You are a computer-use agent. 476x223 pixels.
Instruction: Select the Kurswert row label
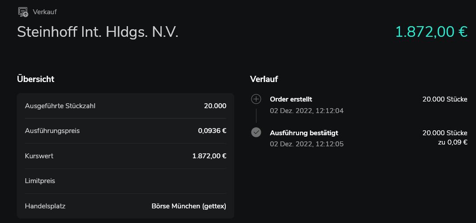pyautogui.click(x=39, y=156)
